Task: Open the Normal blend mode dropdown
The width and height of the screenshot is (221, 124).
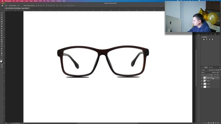Action: tap(206, 73)
